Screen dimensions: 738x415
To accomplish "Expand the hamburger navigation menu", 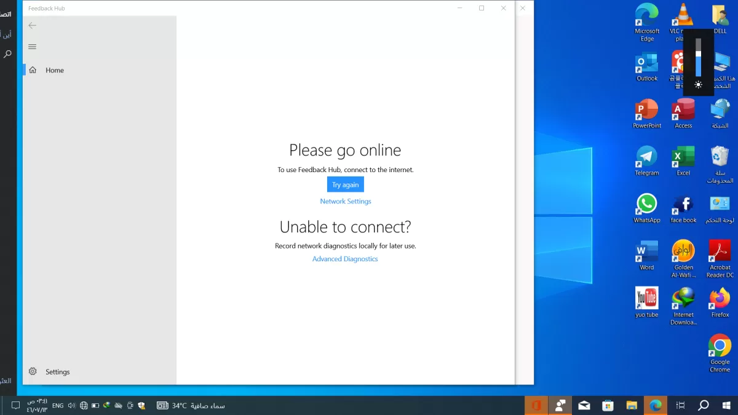I will 33,47.
